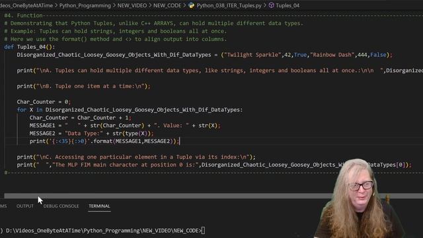Screen dimensions: 423x238
Task: Click the 'Accessing one particular element' print line
Action: pyautogui.click(x=136, y=157)
